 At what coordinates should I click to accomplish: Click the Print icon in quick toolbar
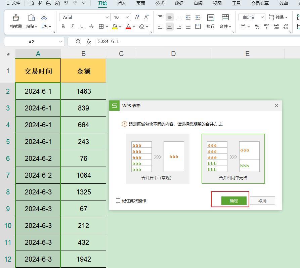click(49, 3)
